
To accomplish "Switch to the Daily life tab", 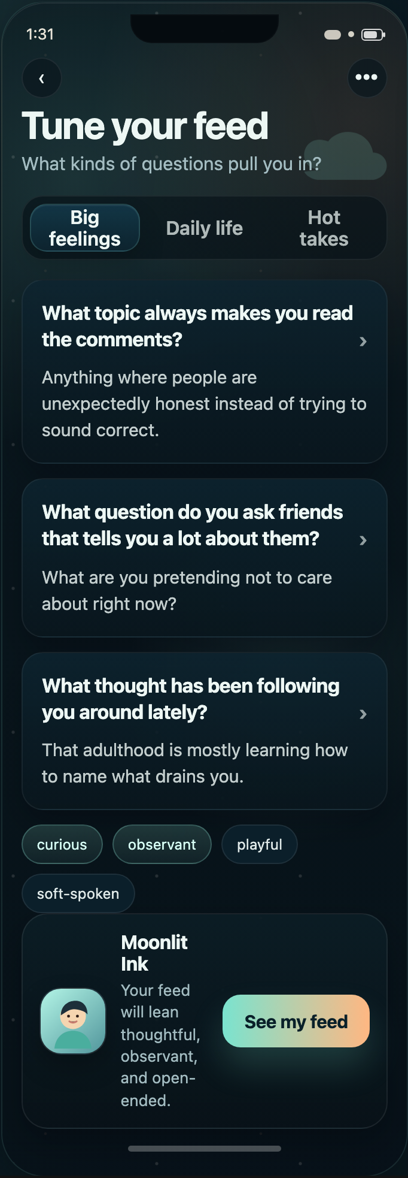I will [205, 228].
